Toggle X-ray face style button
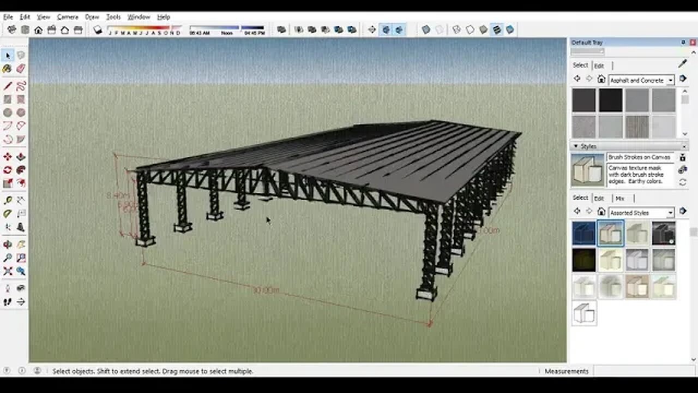This screenshot has height=393, width=698. point(426,29)
